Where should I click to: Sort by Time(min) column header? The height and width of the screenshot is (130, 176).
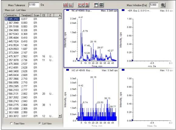[x=26, y=15]
